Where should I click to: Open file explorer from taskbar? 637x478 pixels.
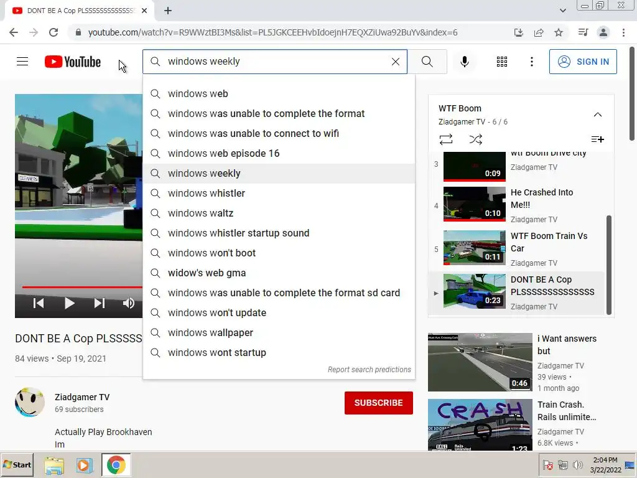(54, 466)
